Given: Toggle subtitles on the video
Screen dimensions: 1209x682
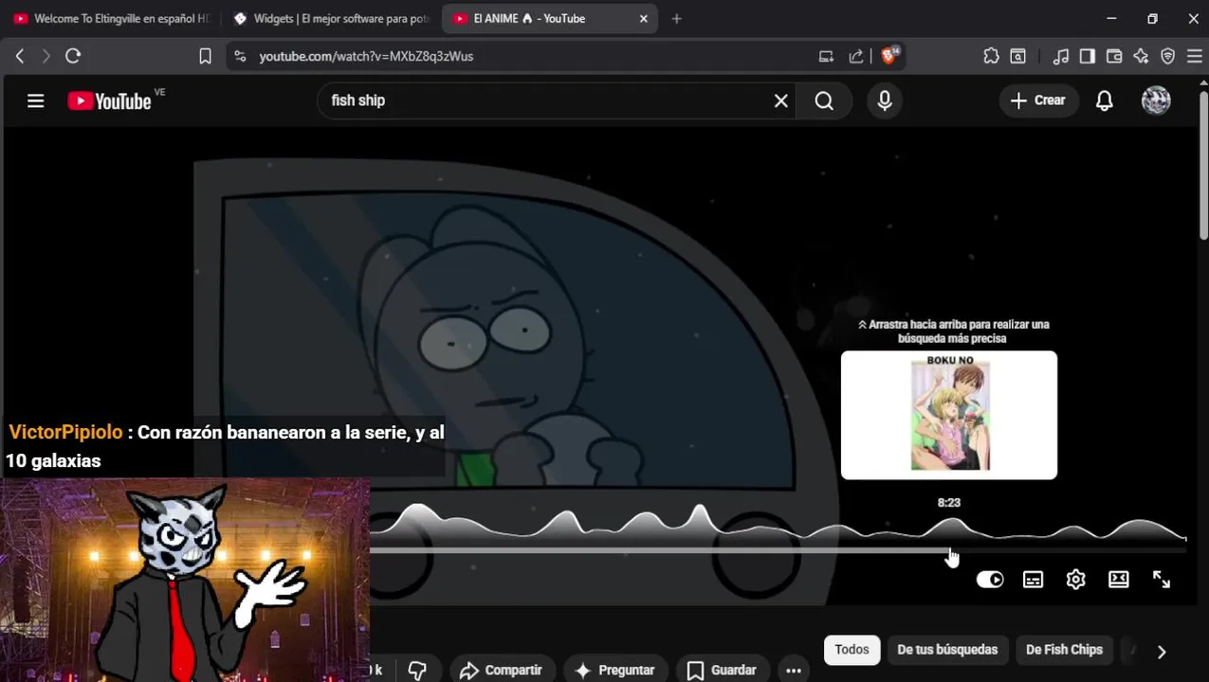Looking at the screenshot, I should click(x=1033, y=580).
